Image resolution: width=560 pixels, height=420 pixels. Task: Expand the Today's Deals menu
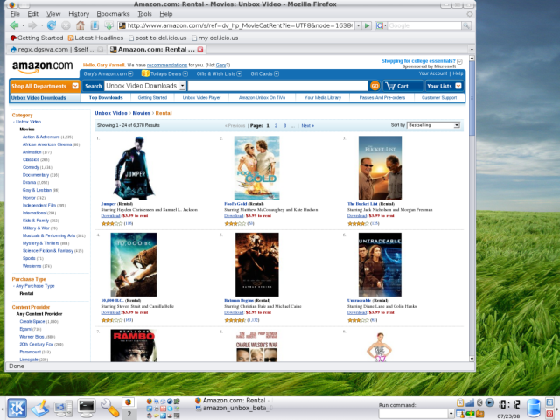point(185,73)
